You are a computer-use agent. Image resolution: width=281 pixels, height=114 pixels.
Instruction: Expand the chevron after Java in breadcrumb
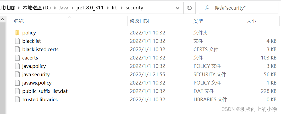pos(72,8)
